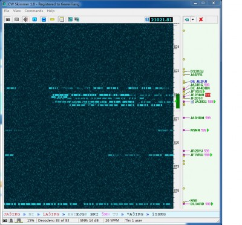
Task: Click the speaker audio icon in toolbar
Action: 25,19
